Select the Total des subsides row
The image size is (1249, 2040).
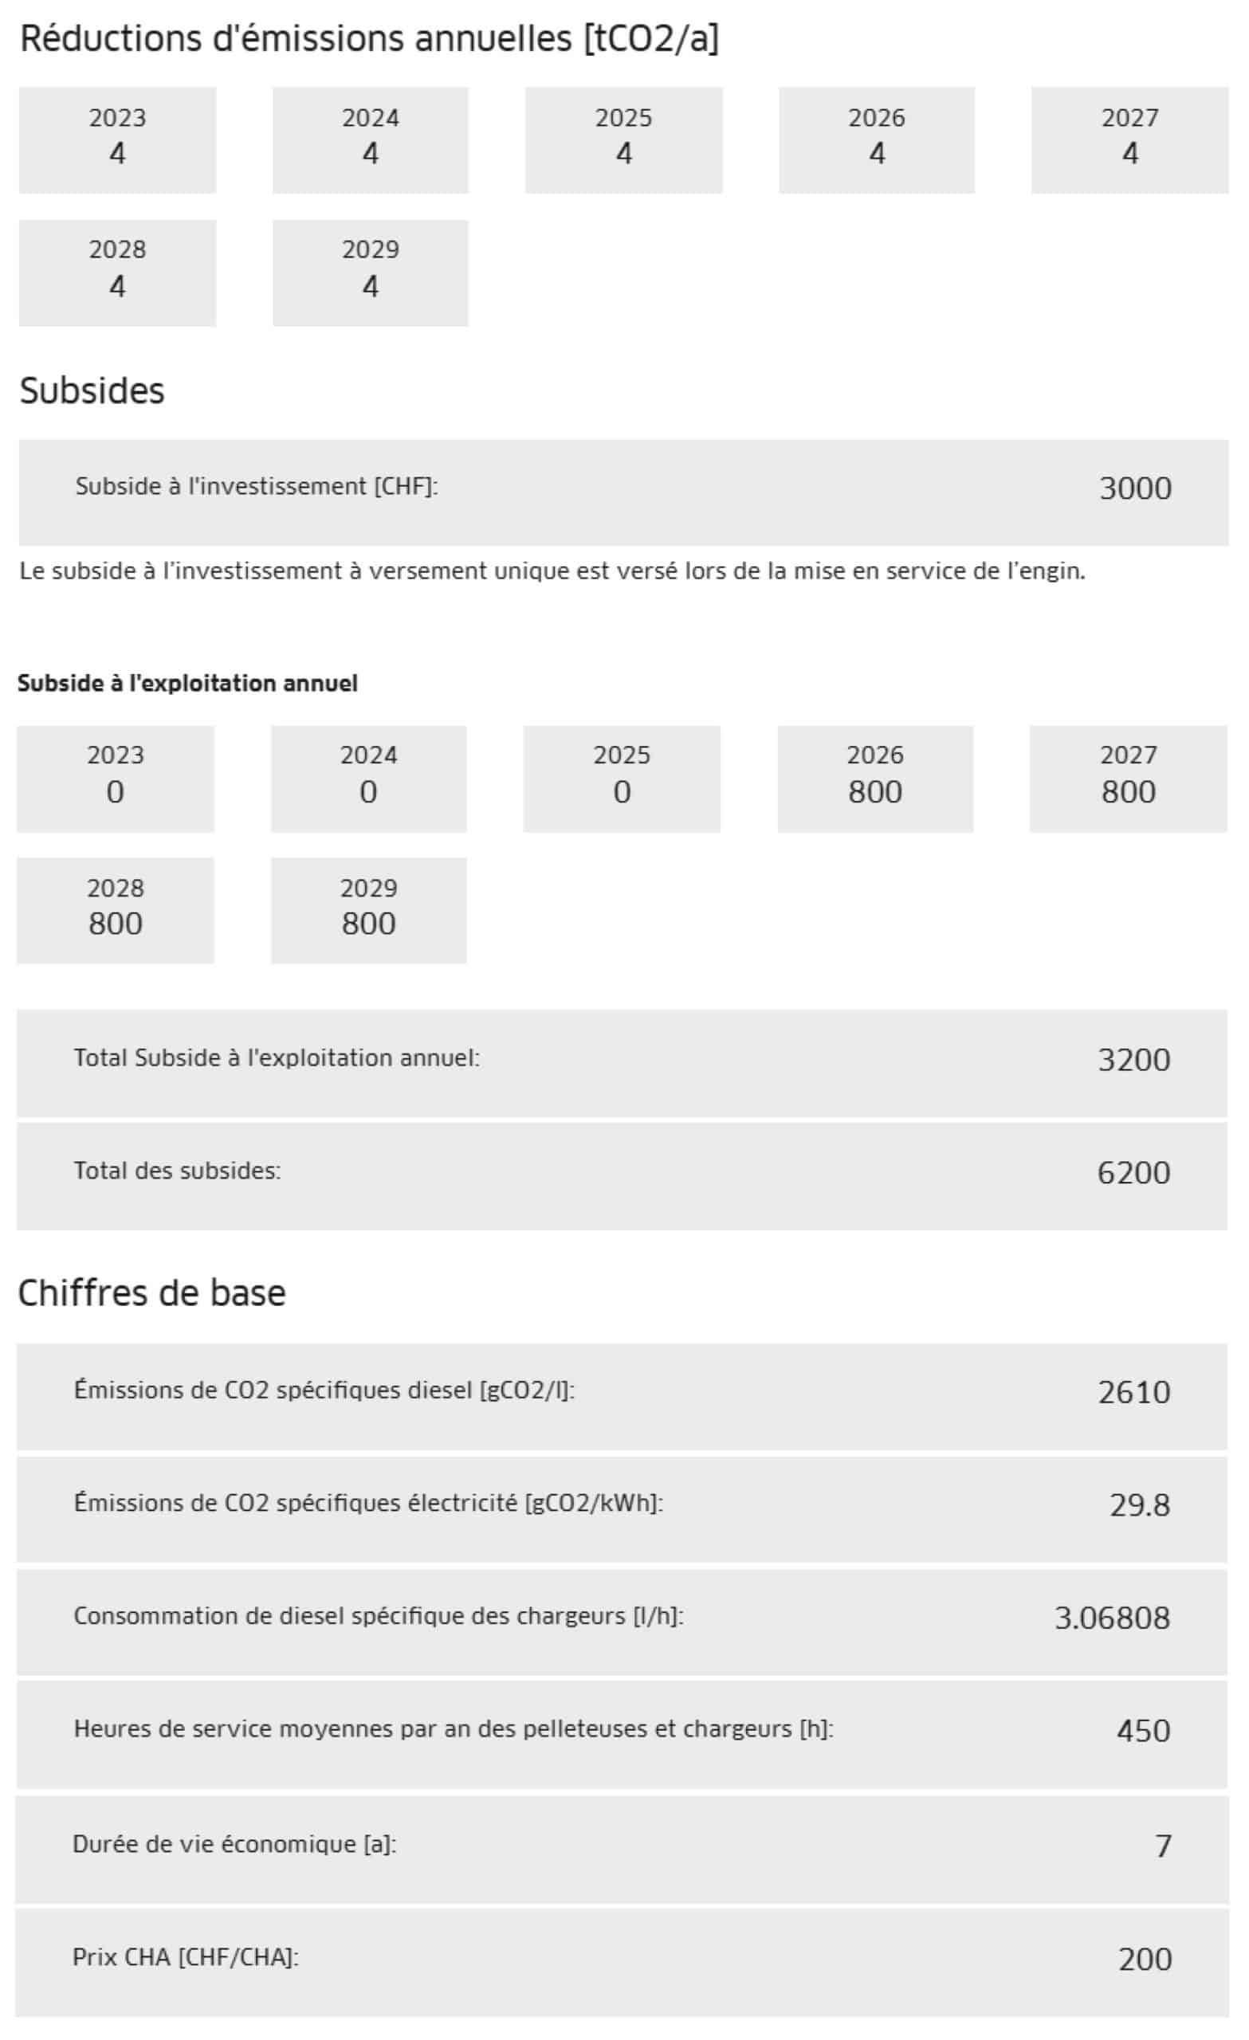(x=622, y=1175)
